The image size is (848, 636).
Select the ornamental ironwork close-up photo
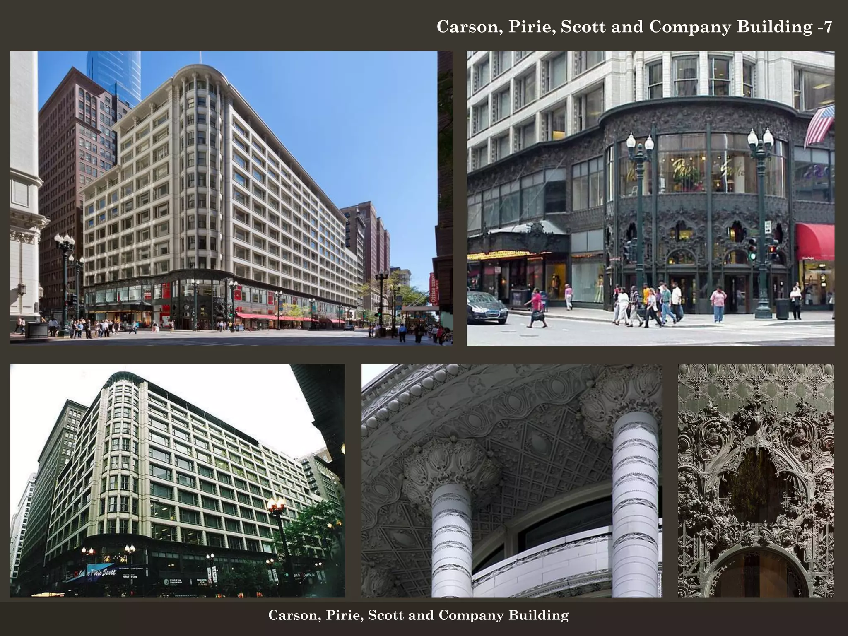pos(756,480)
